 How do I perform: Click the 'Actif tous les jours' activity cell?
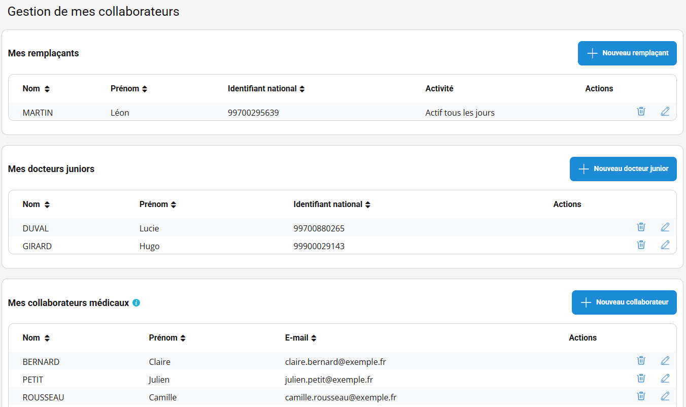point(460,113)
